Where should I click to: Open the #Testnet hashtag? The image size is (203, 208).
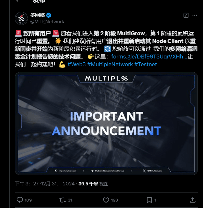pos(145,64)
